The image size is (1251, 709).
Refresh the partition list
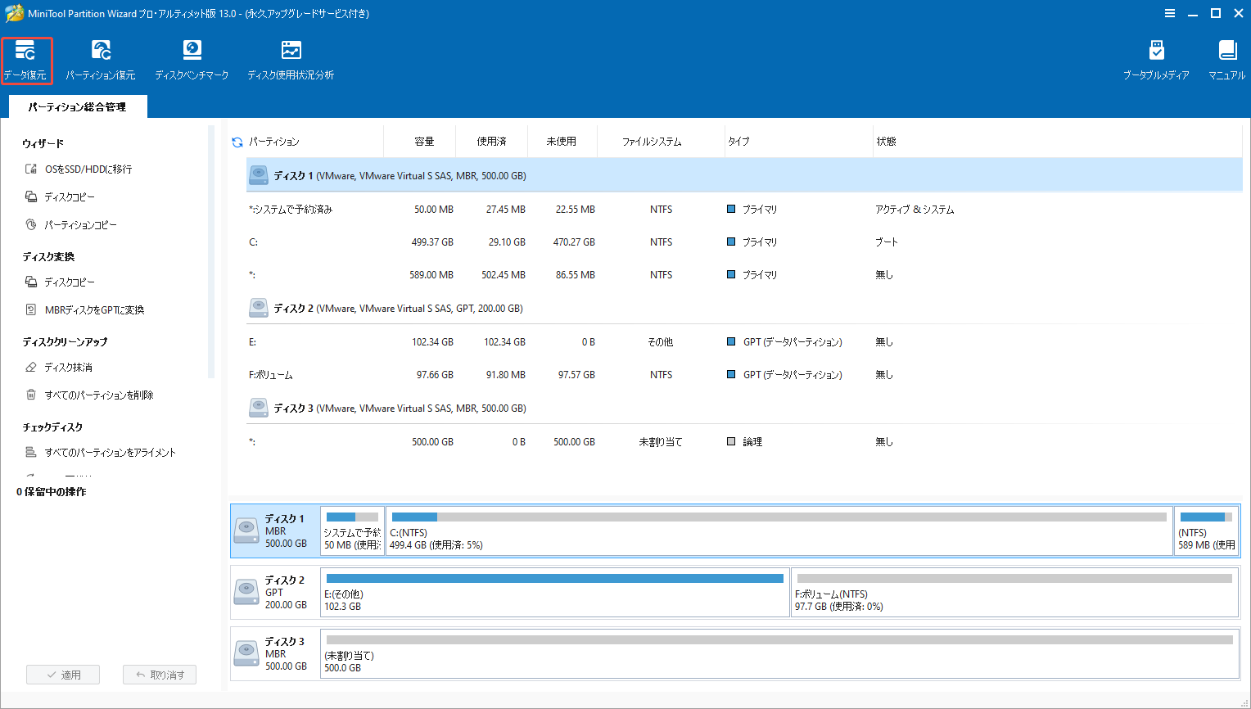[x=237, y=140]
